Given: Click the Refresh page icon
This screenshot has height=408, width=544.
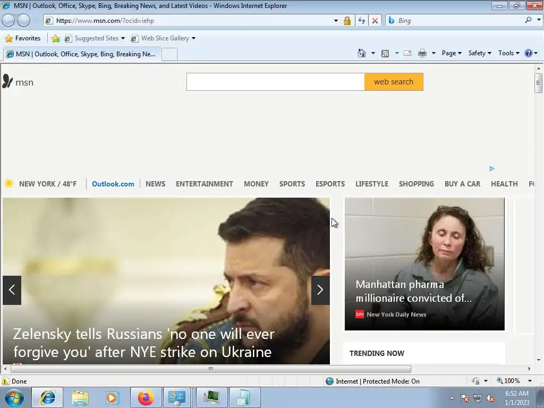Looking at the screenshot, I should click(x=361, y=21).
